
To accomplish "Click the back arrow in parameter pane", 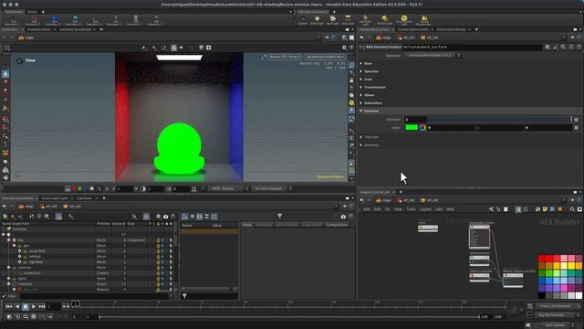I will coord(361,37).
